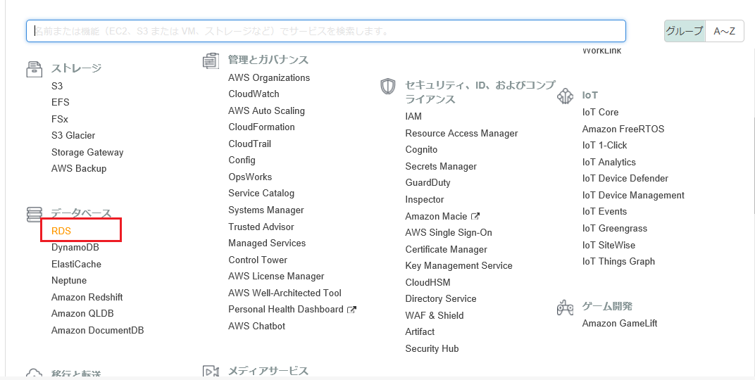Click the Game Development controller icon
Viewport: 755px width, 380px height.
click(x=565, y=308)
